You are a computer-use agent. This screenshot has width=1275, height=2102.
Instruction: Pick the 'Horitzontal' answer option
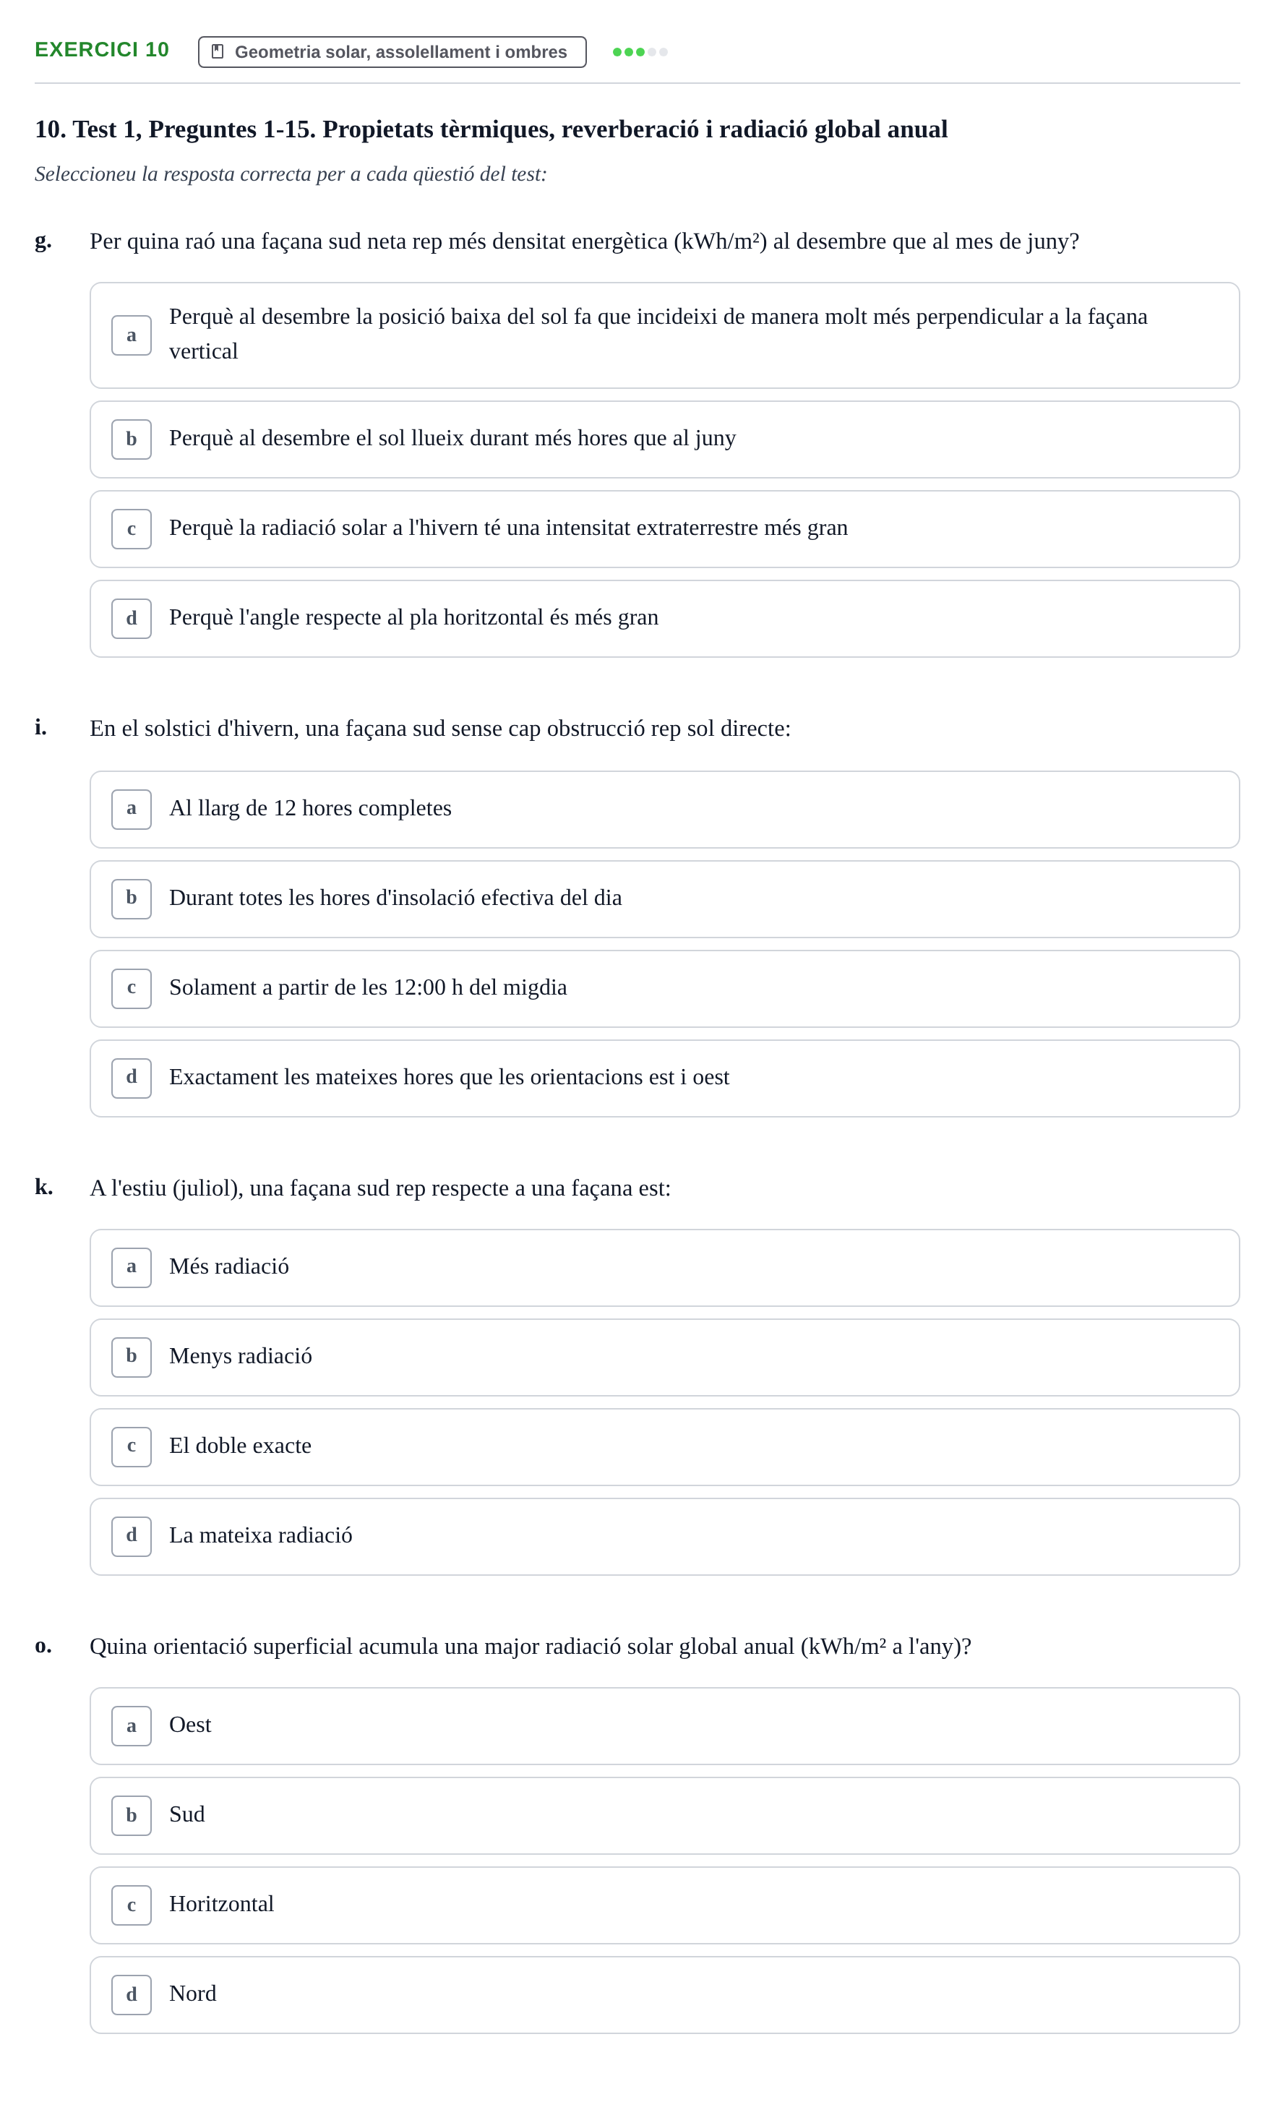point(664,1905)
